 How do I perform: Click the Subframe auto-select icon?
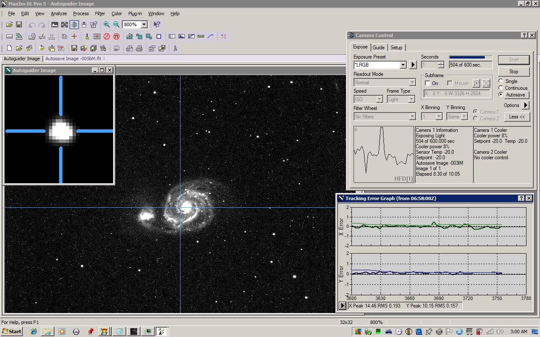pyautogui.click(x=476, y=83)
